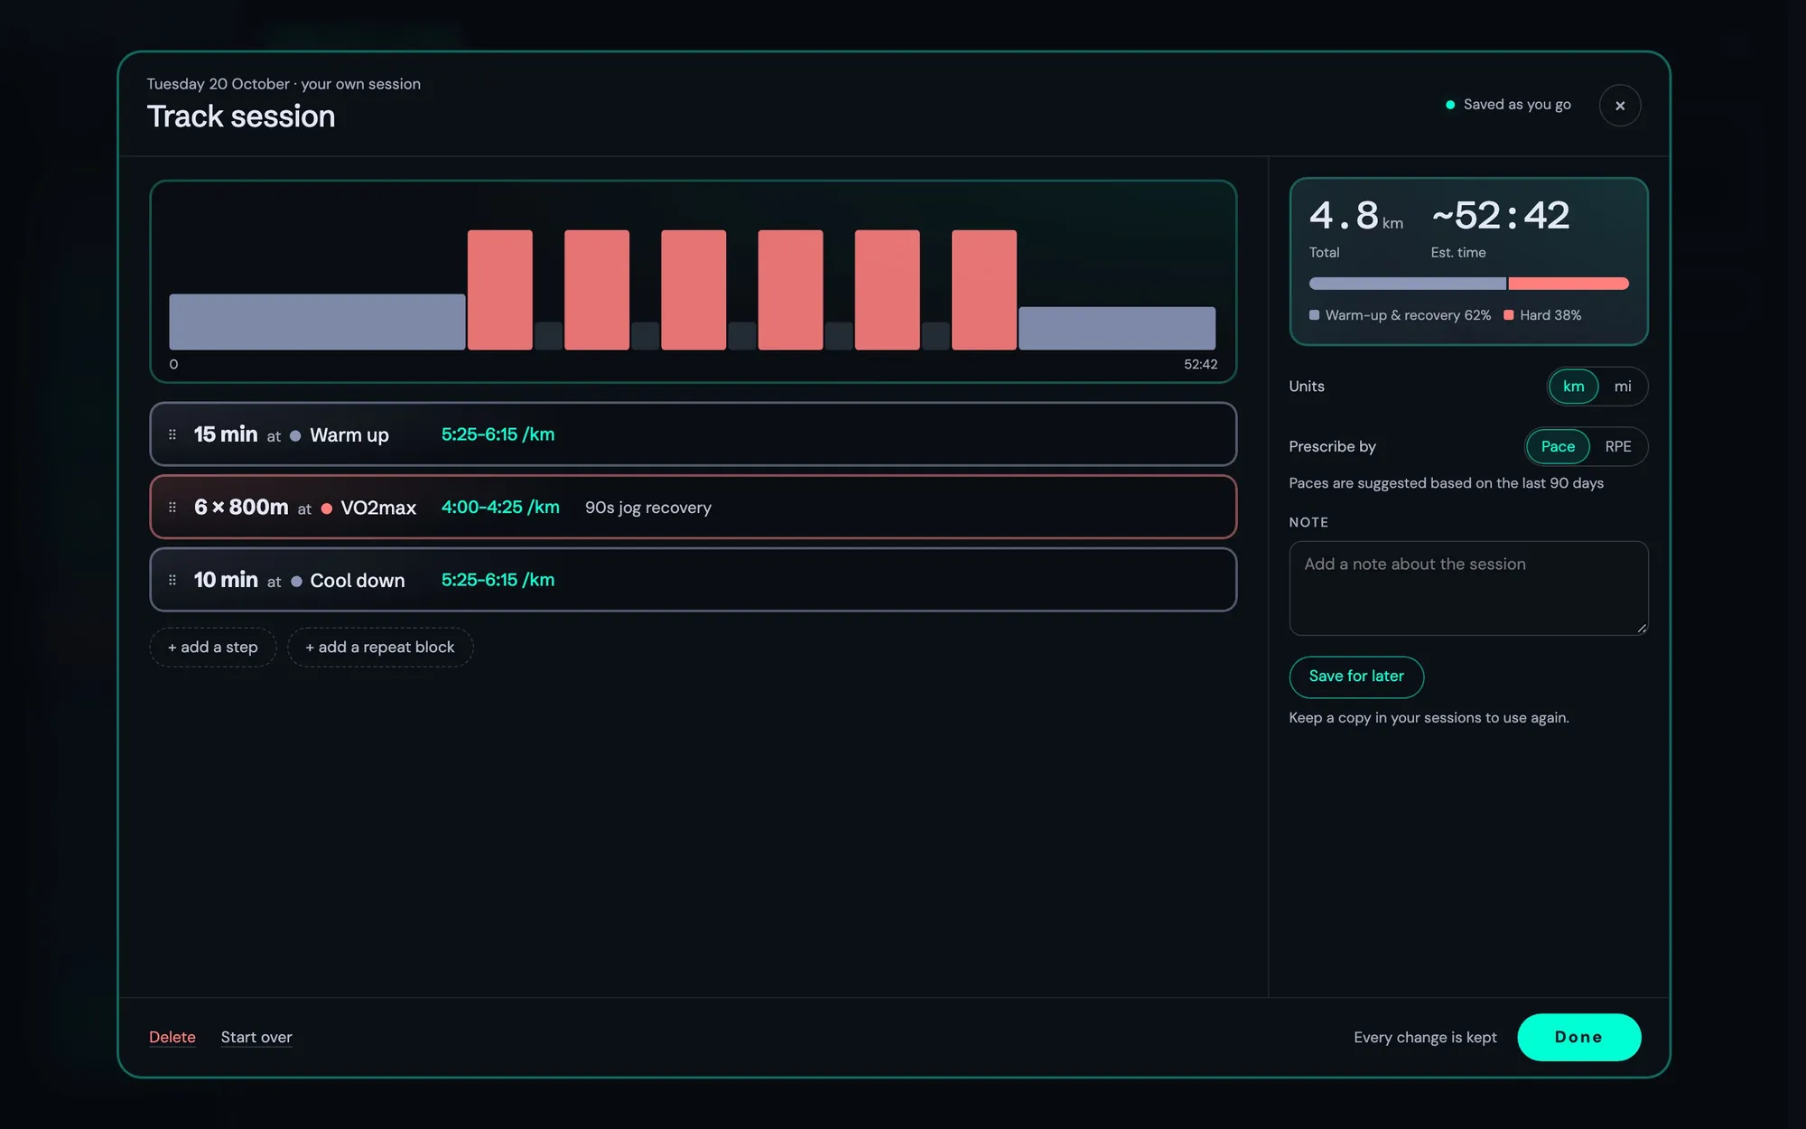Image resolution: width=1806 pixels, height=1129 pixels.
Task: Click the Warm up label in the first step
Action: 349,435
